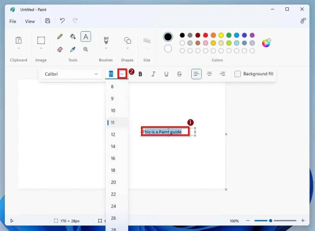Open the Calibri font family dropdown
Screen dimensions: 315x231
(x=71, y=74)
